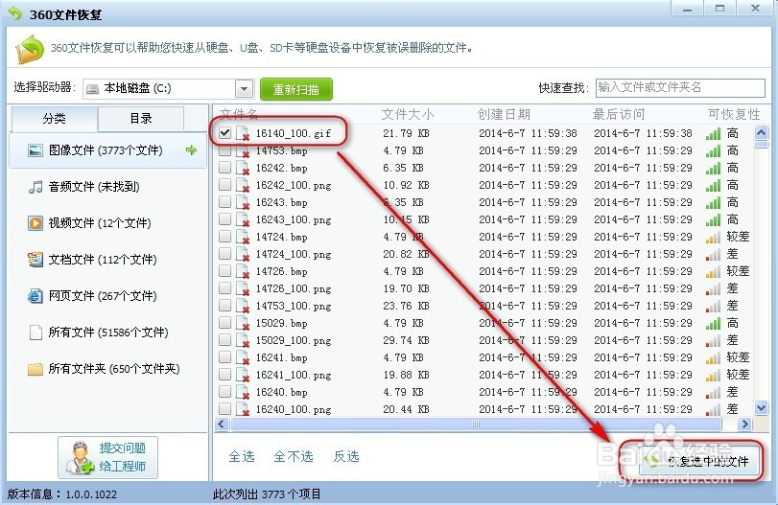The height and width of the screenshot is (505, 778).
Task: Select 视频文件 (12个文件) category
Action: [107, 223]
